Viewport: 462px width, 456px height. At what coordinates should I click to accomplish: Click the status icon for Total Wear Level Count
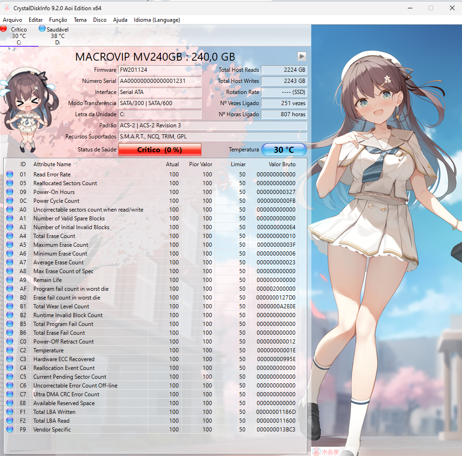pos(10,306)
